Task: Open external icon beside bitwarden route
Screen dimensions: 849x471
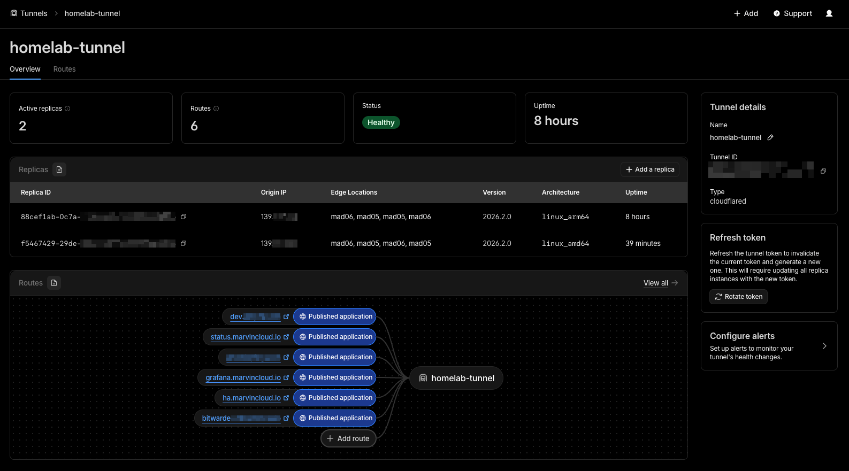Action: click(x=286, y=418)
